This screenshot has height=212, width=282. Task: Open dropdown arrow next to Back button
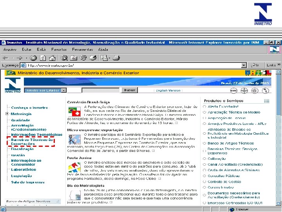(x=13, y=58)
